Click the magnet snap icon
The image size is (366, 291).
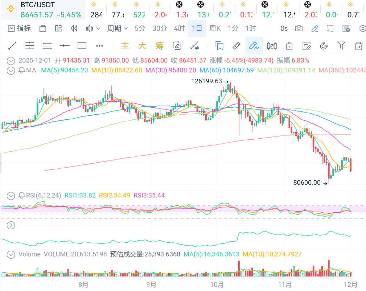[x=324, y=46]
